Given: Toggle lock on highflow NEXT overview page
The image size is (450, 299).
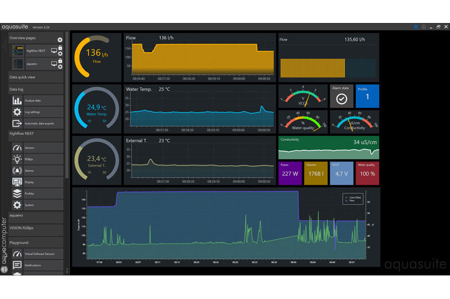Looking at the screenshot, I should tap(60, 47).
